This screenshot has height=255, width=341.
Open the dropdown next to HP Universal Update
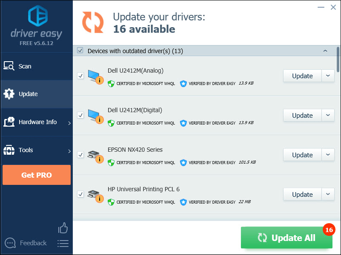(327, 194)
